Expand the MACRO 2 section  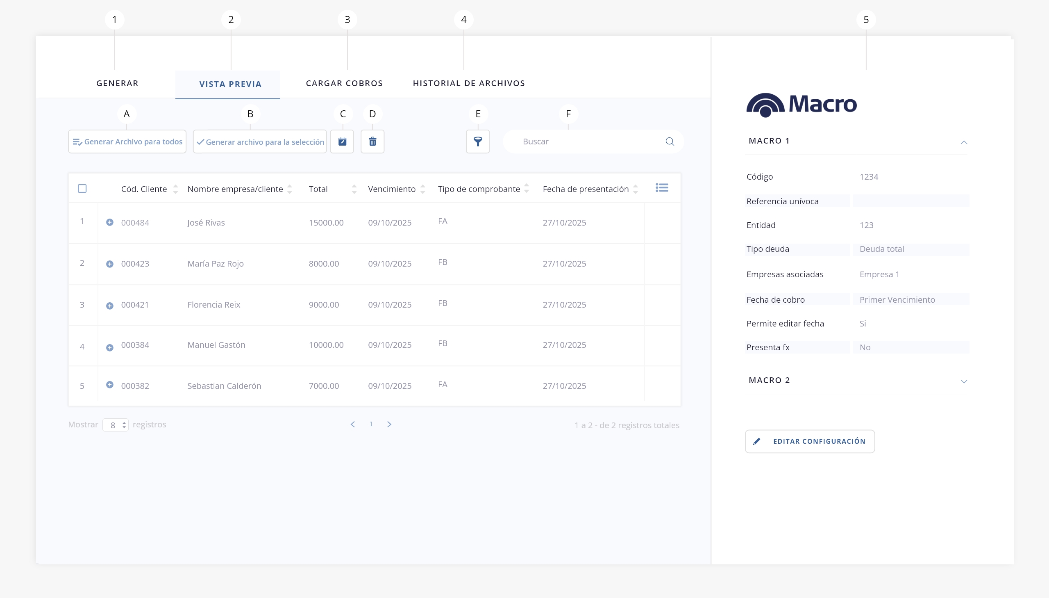pyautogui.click(x=964, y=381)
